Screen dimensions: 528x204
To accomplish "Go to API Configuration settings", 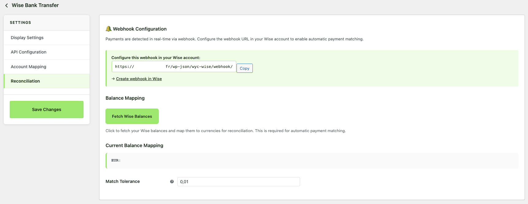I will [x=29, y=52].
